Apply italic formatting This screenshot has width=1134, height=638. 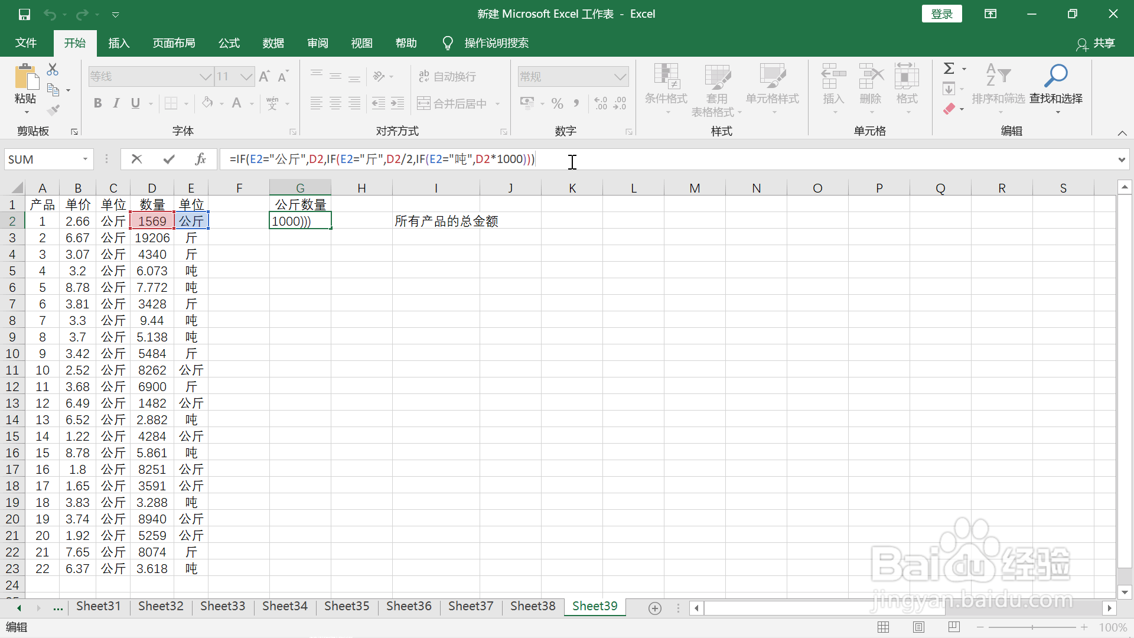[x=116, y=103]
